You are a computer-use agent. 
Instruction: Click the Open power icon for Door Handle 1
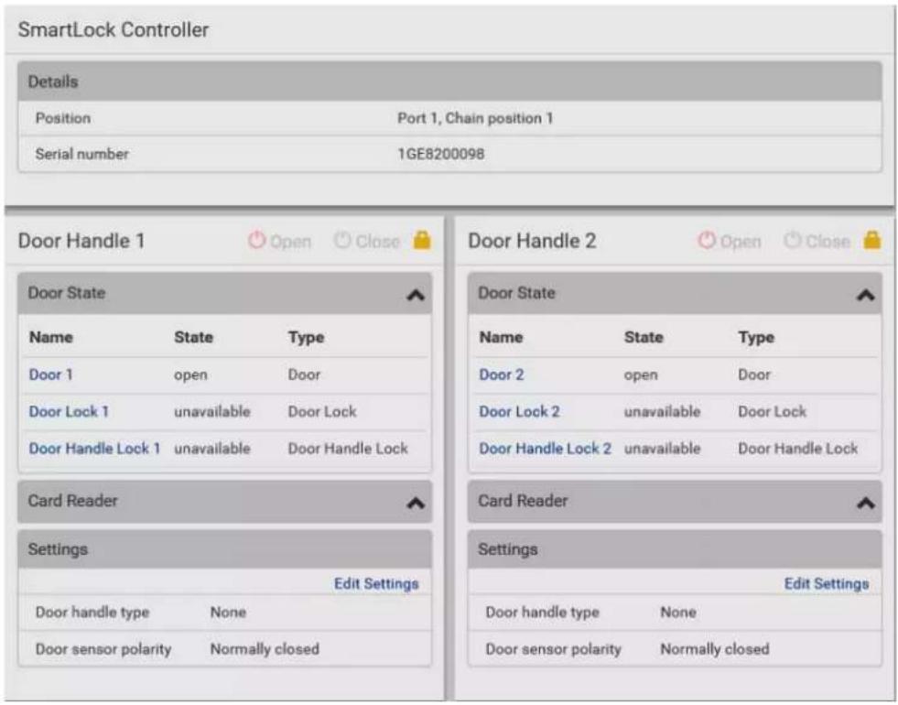click(x=256, y=240)
